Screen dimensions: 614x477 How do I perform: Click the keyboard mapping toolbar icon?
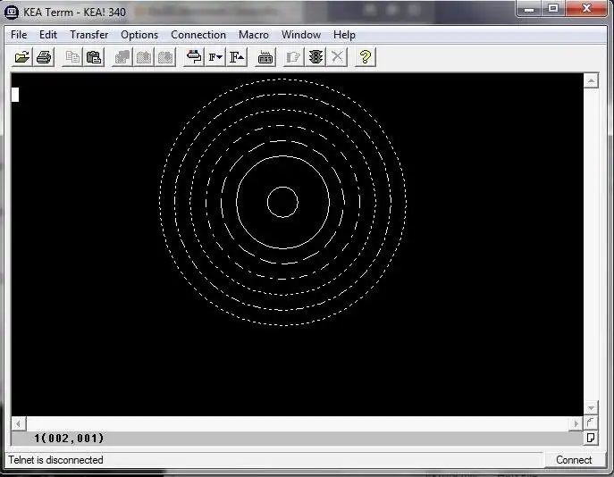click(265, 57)
